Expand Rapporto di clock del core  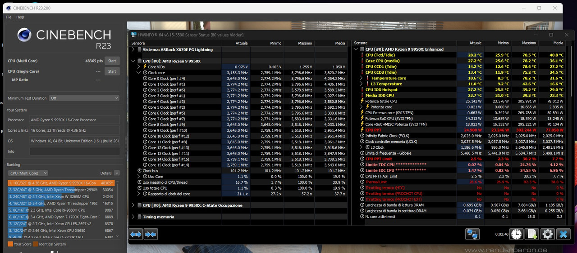click(139, 194)
